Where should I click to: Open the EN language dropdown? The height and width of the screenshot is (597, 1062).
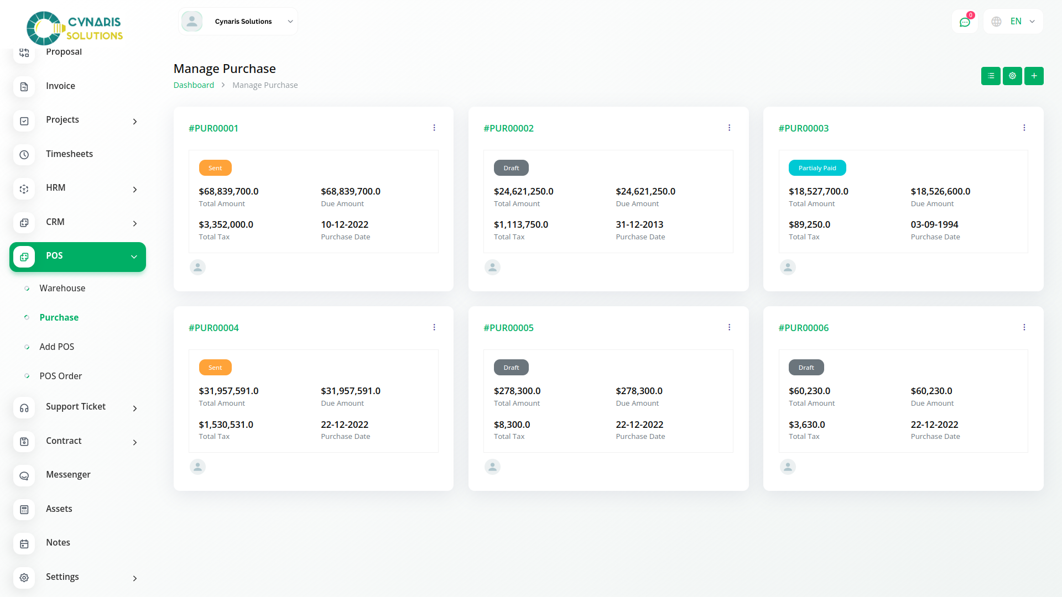tap(1013, 22)
